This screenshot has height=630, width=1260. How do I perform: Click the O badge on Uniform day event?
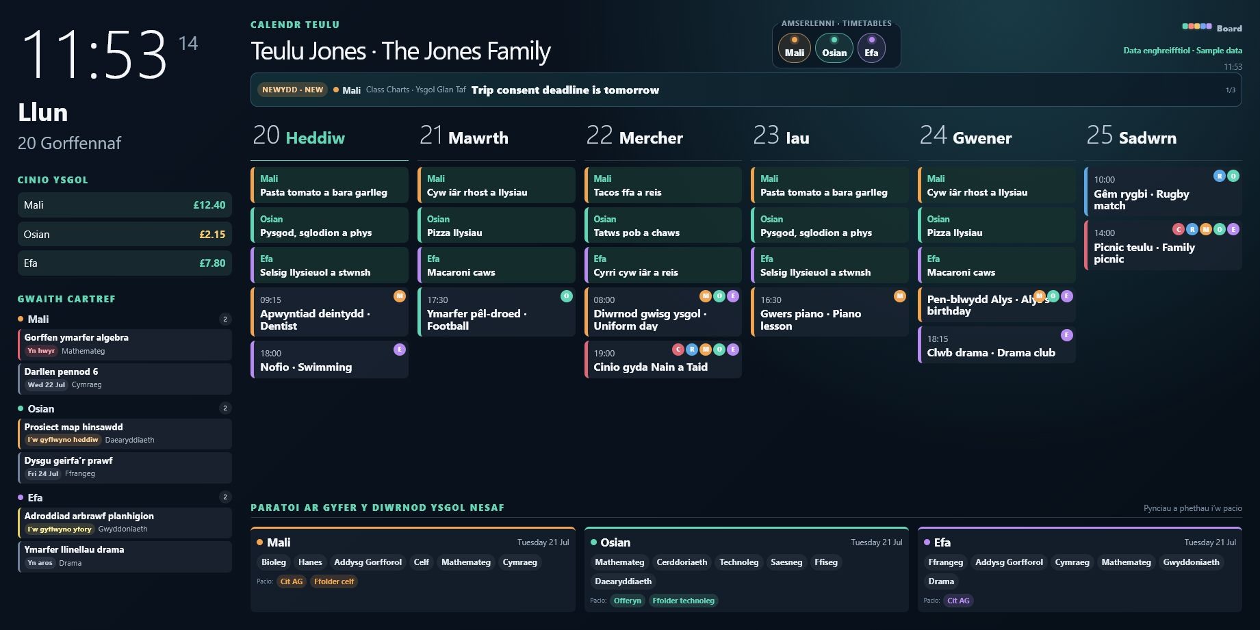(x=719, y=296)
